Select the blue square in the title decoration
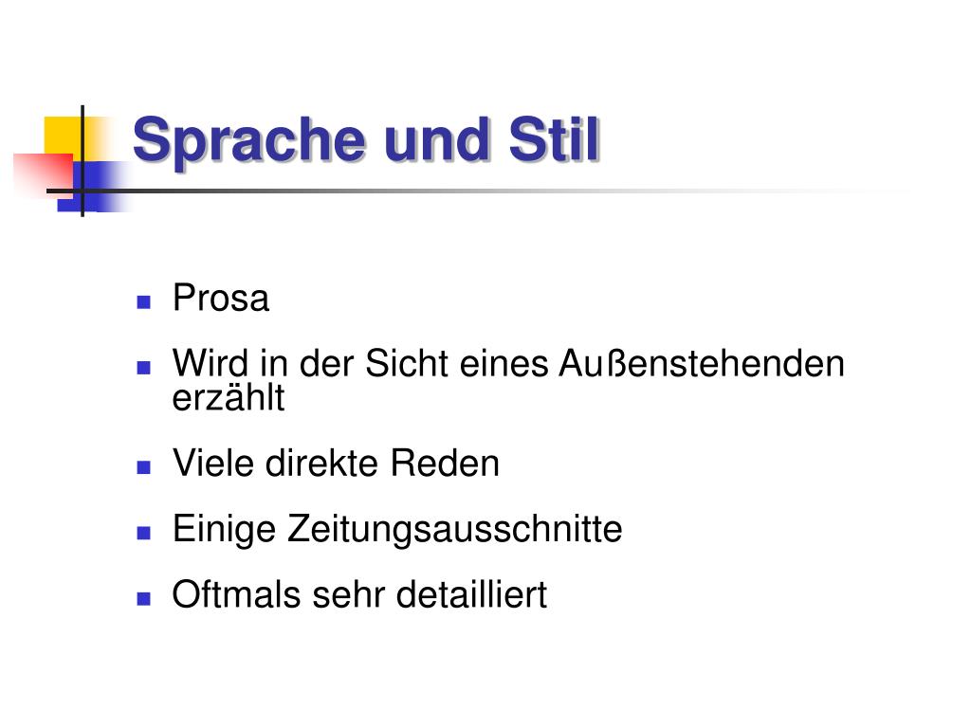 click(93, 187)
